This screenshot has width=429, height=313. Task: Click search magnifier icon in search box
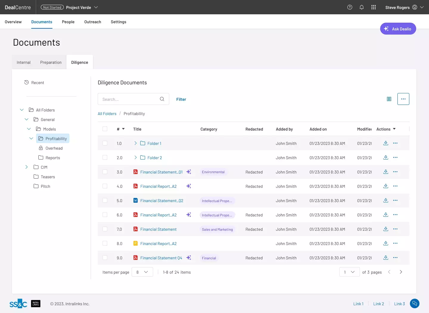(x=162, y=99)
